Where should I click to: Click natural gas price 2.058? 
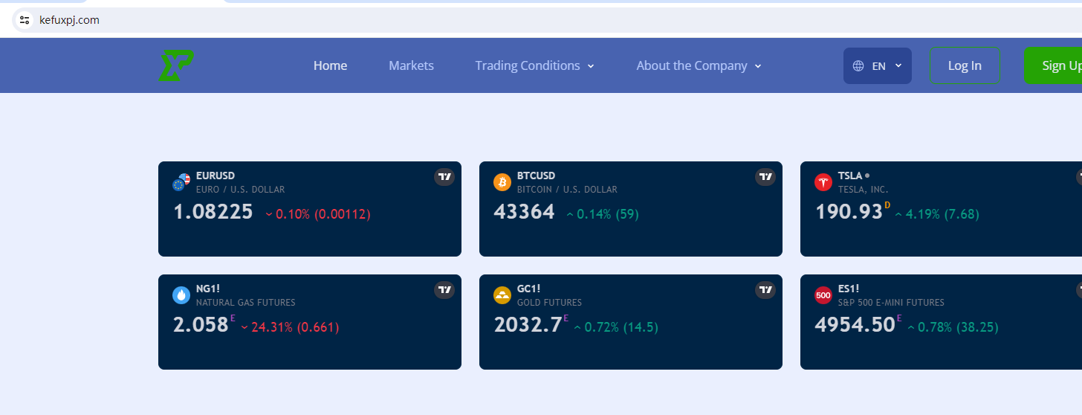pyautogui.click(x=201, y=325)
